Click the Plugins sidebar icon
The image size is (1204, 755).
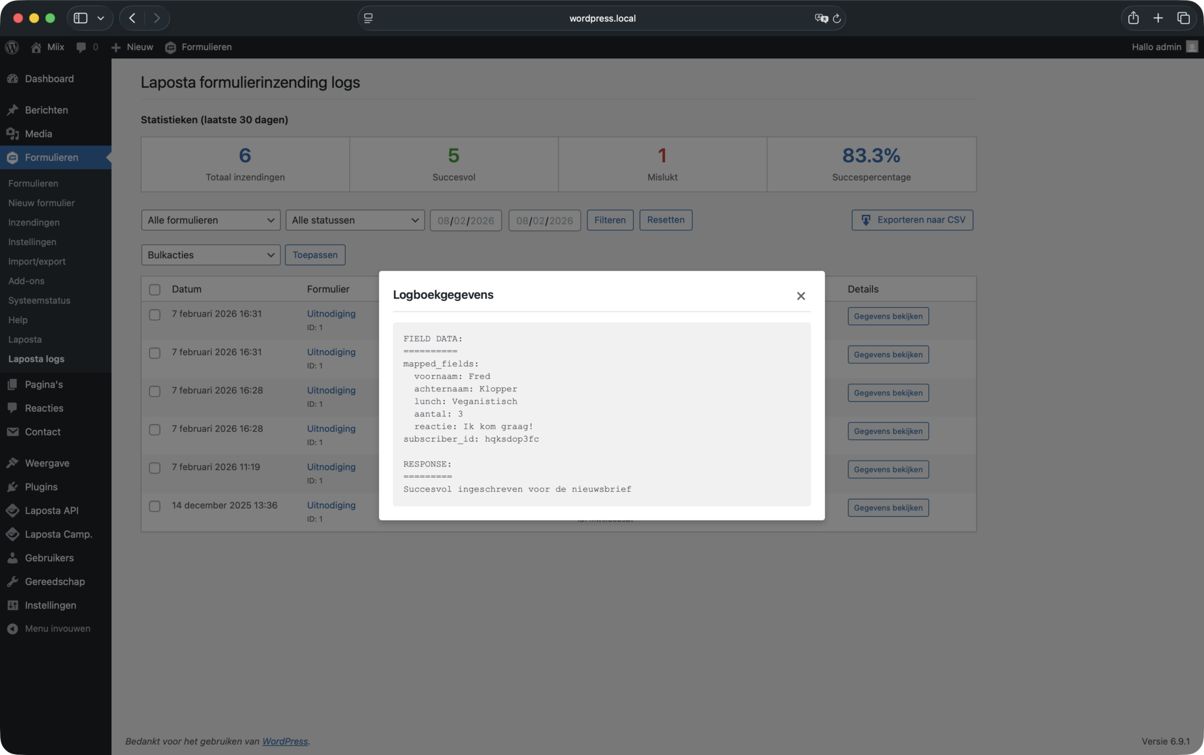point(12,486)
